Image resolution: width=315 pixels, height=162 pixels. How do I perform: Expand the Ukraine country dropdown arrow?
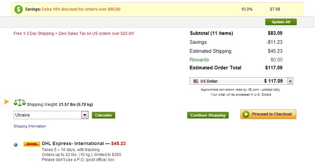[x=85, y=115]
